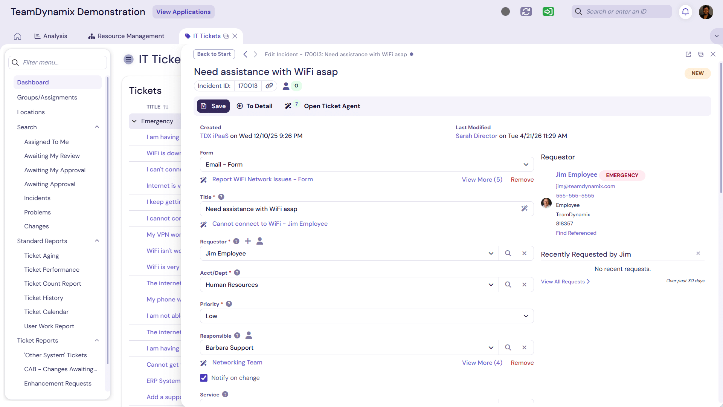Click the Back to Start button
Viewport: 723px width, 407px height.
(x=214, y=54)
